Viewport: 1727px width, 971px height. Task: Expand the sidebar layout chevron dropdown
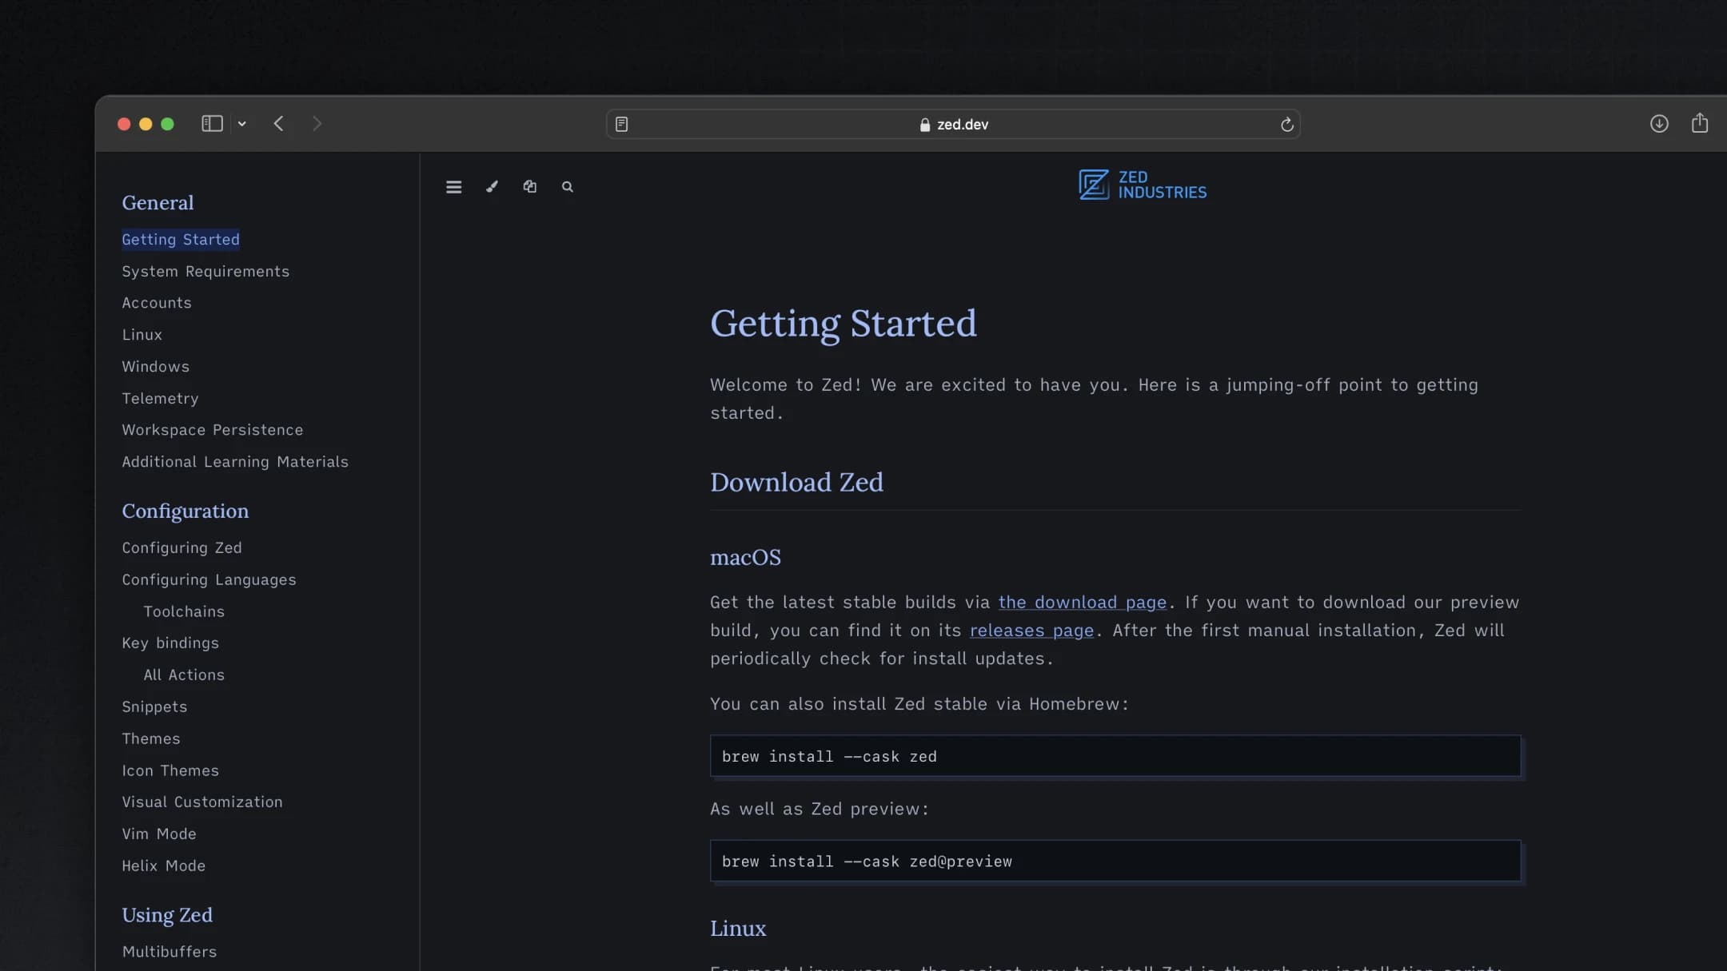242,124
